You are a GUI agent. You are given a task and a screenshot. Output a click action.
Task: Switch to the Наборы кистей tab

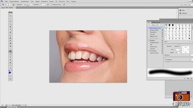(156, 22)
